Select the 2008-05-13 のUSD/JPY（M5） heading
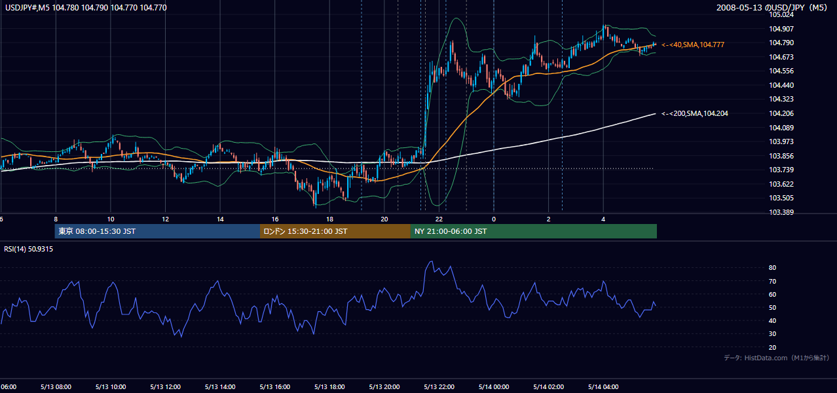The height and width of the screenshot is (393, 837). click(773, 8)
